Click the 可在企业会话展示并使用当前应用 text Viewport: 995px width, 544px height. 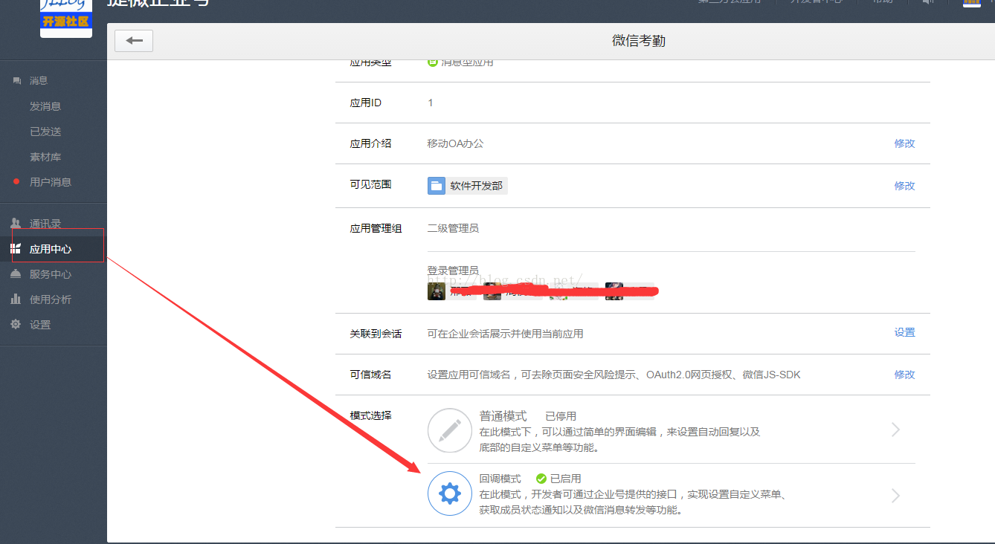tap(505, 334)
